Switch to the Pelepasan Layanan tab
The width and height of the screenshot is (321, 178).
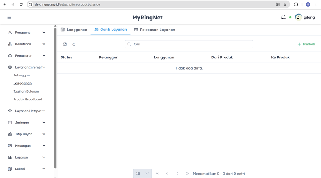click(x=154, y=30)
